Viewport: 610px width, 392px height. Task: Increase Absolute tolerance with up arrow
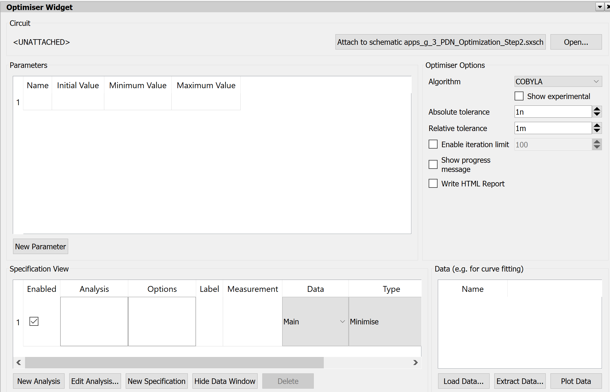click(x=597, y=109)
